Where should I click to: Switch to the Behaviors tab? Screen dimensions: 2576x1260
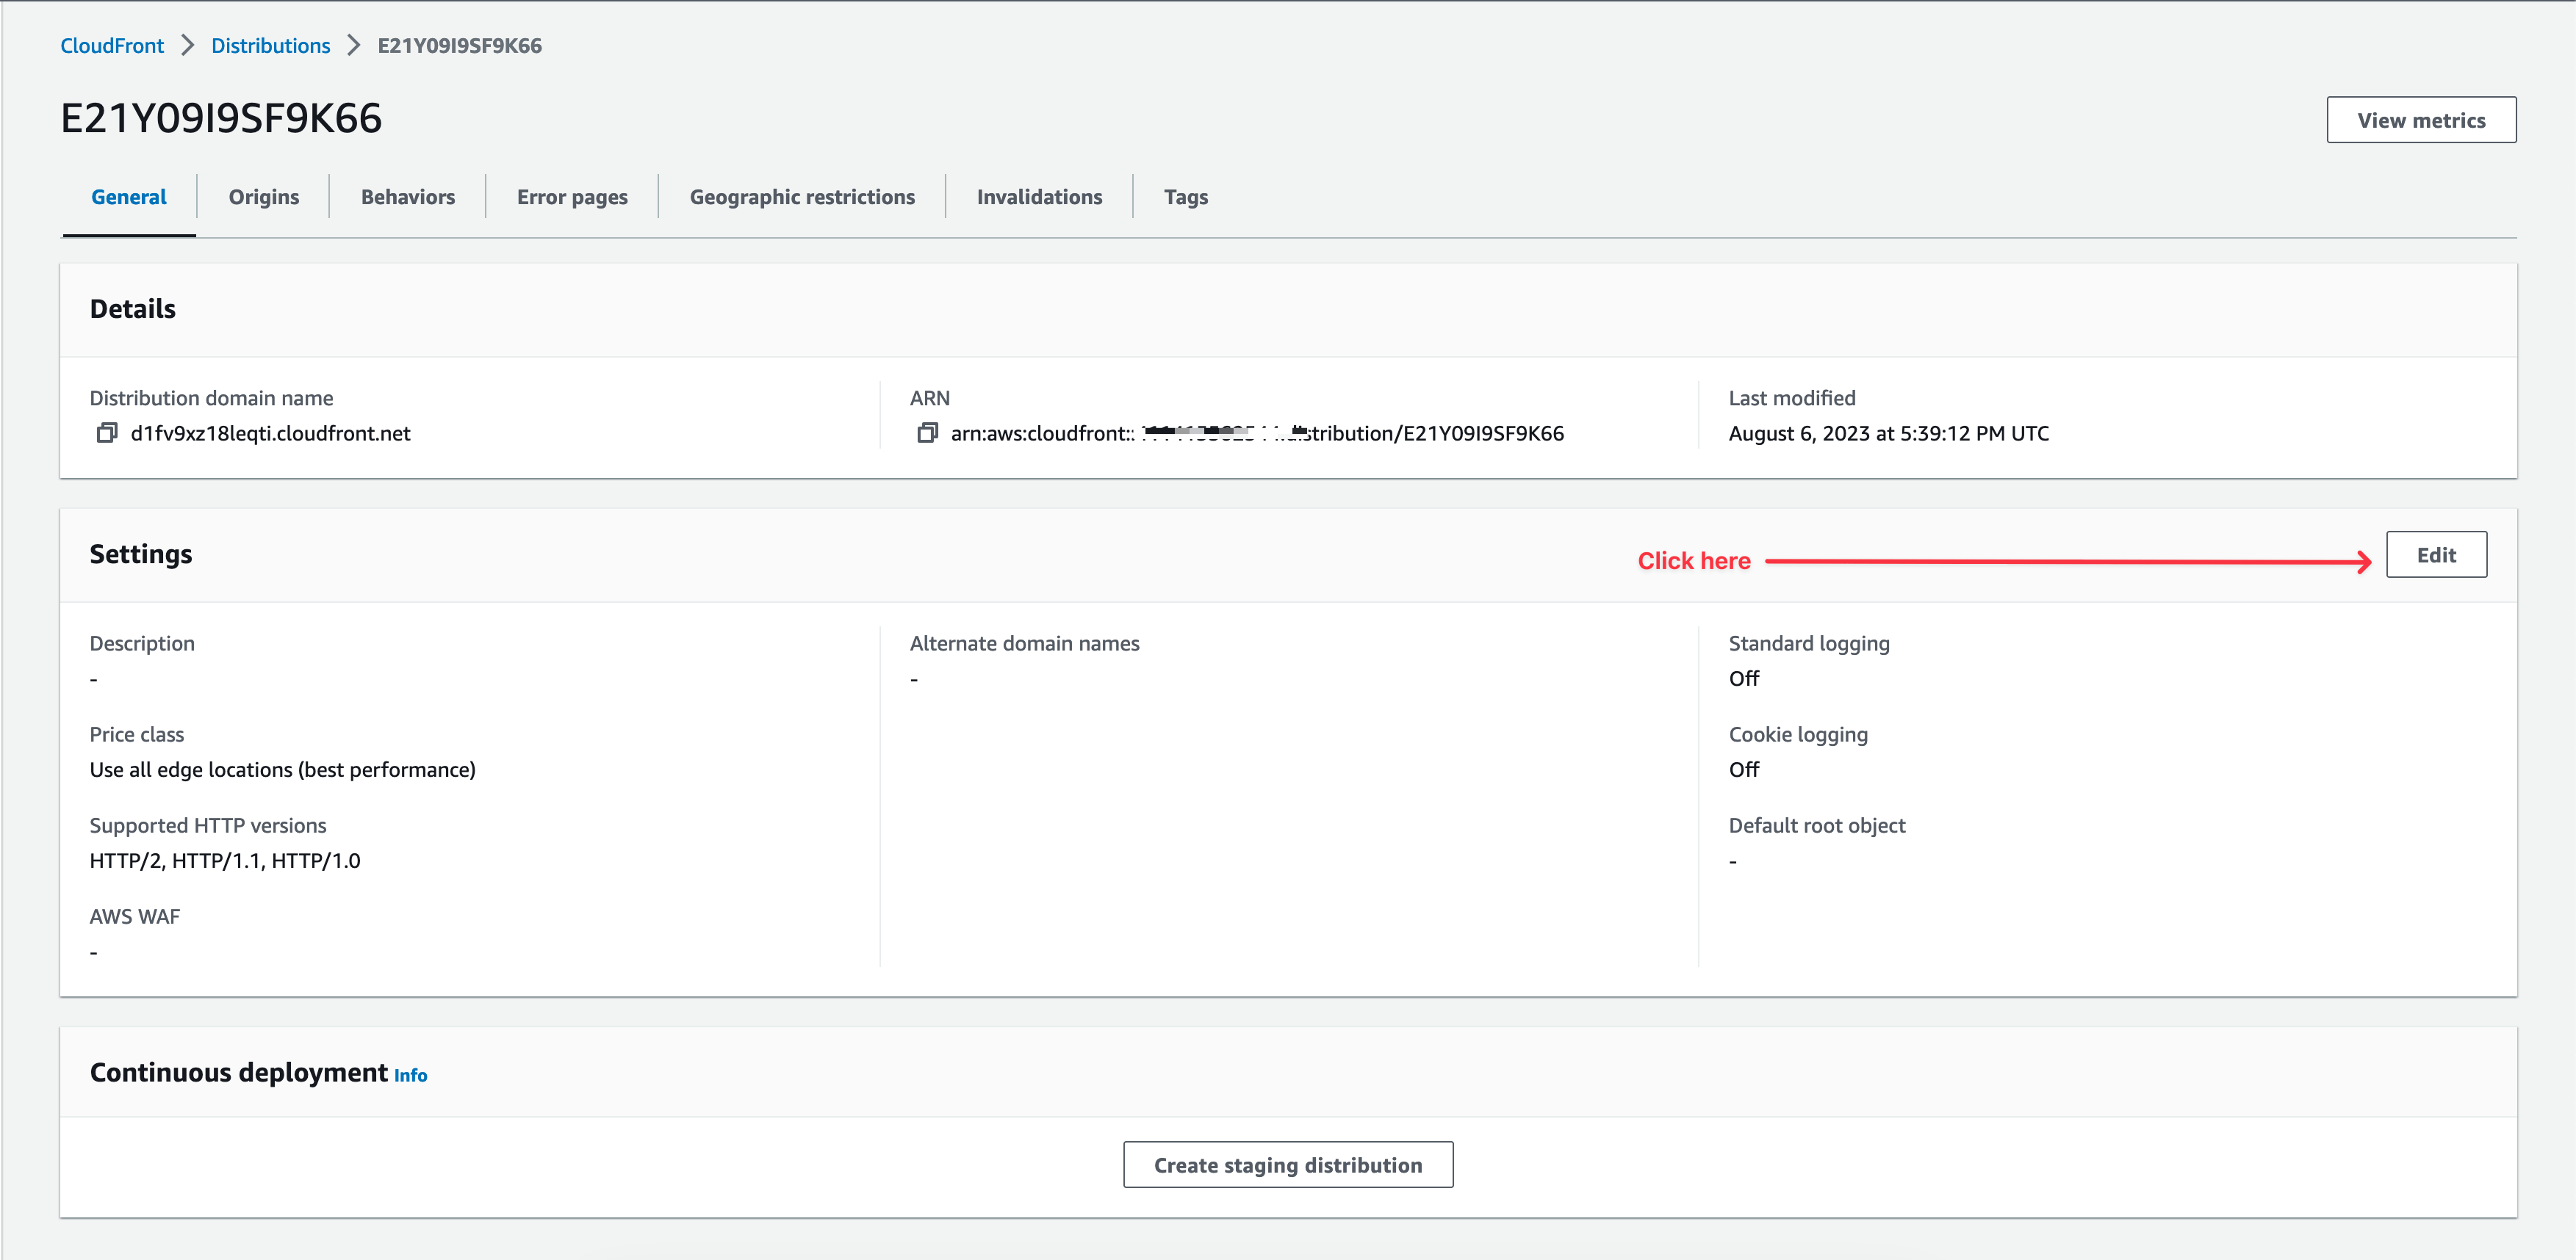click(408, 197)
